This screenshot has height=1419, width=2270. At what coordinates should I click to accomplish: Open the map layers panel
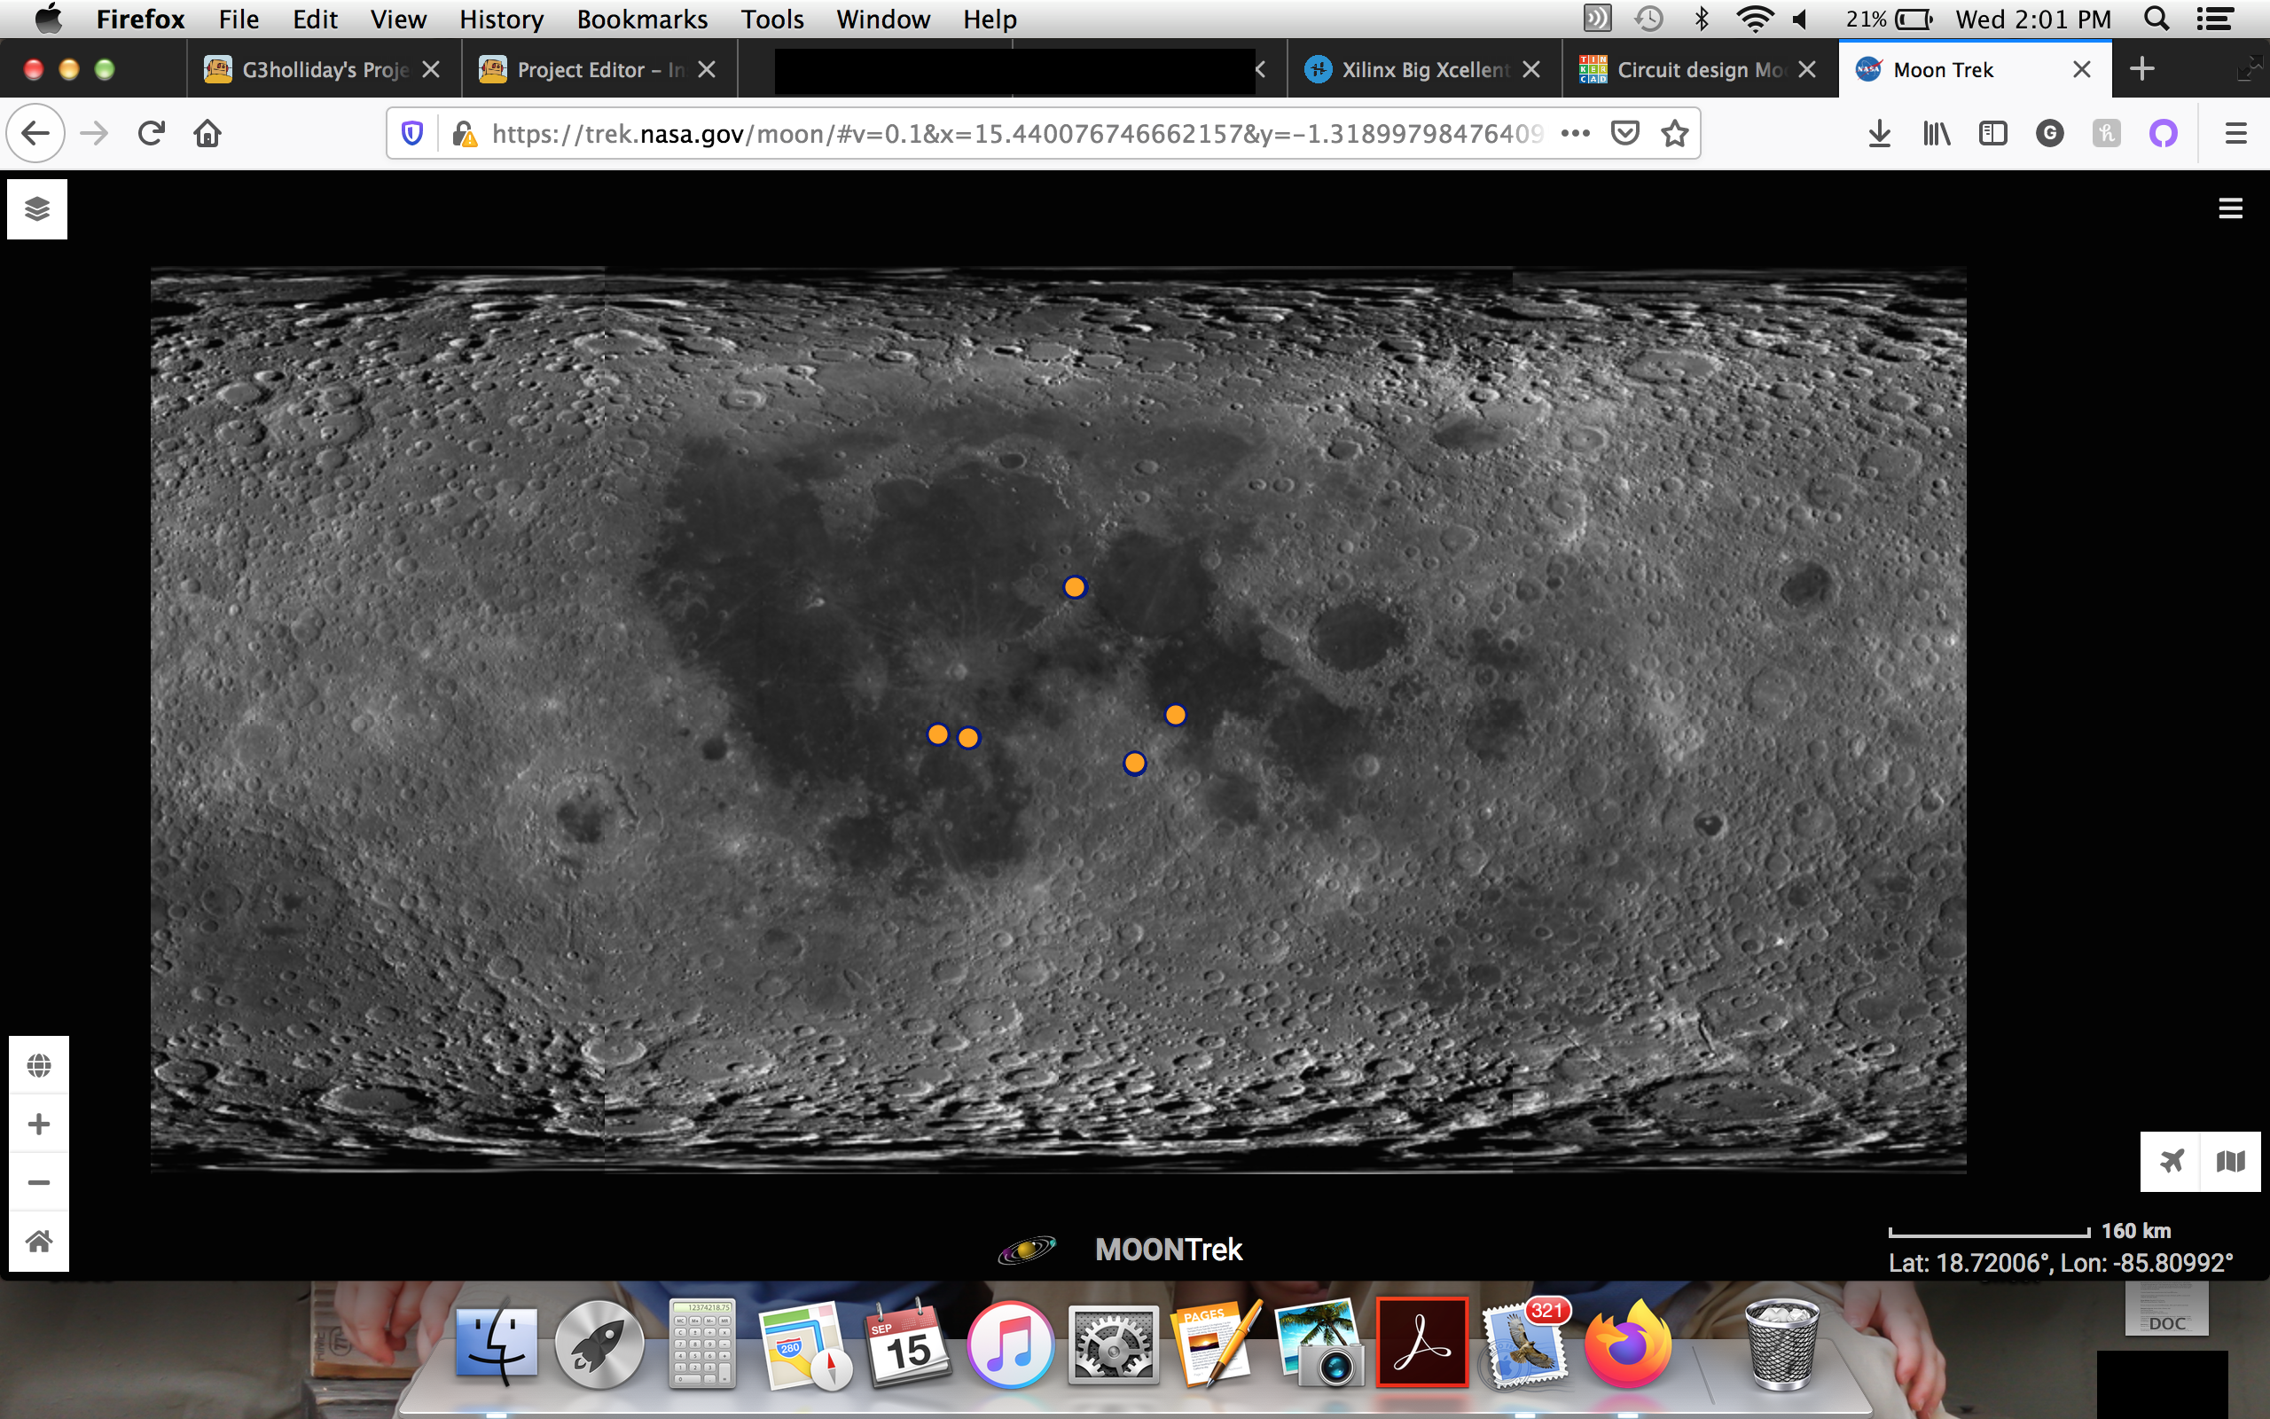click(x=37, y=209)
